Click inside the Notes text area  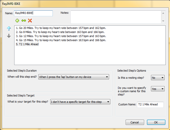116,17
